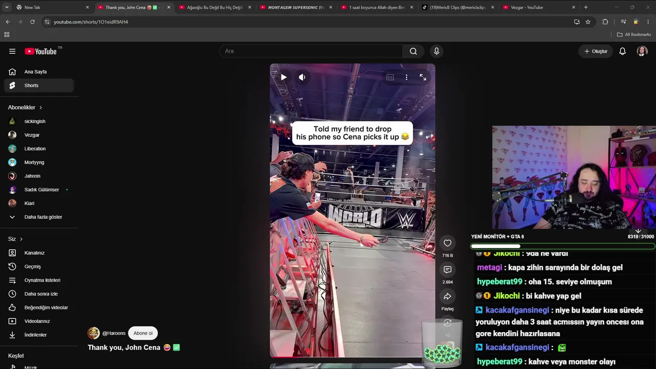The width and height of the screenshot is (656, 369).
Task: Enter fullscreen on the Shorts player
Action: [423, 77]
